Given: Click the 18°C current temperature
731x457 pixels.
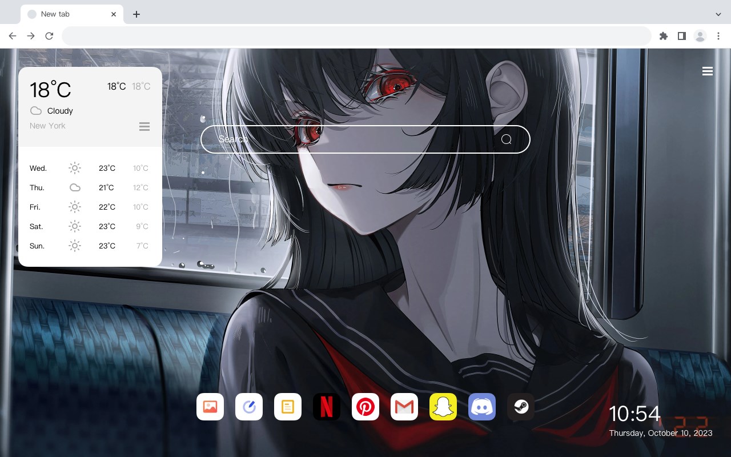Looking at the screenshot, I should (x=50, y=89).
